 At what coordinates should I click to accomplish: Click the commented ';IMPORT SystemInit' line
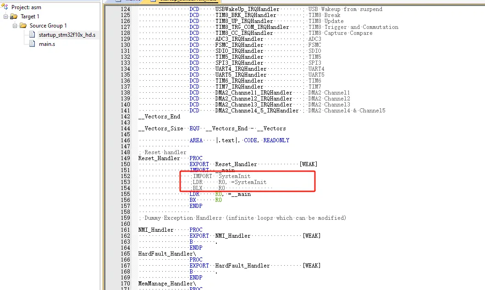(220, 176)
